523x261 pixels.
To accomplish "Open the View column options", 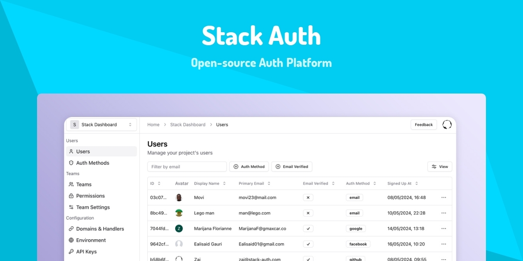I will [x=440, y=167].
